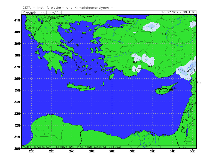
Task: Click the '32N' latitude axis label
Action: coord(17,125)
